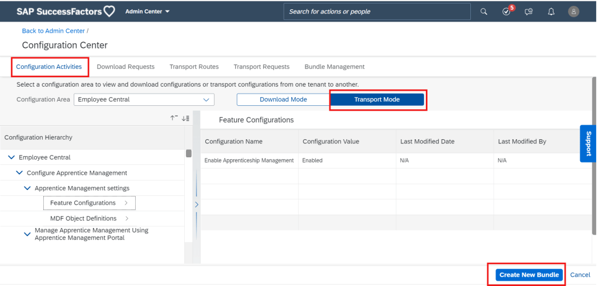599x286 pixels.
Task: Click the splitter arrow between the panes
Action: coord(197,205)
